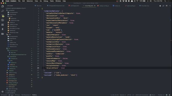This screenshot has width=172, height=96.
Task: Open tslint.json in the explorer
Action: coord(10,87)
